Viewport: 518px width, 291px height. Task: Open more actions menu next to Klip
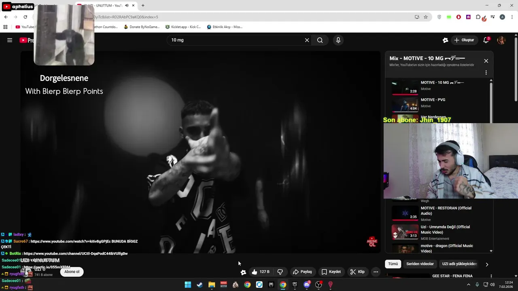[x=376, y=272]
